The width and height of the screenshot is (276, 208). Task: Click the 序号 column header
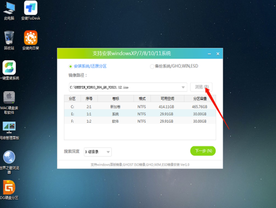[x=89, y=99]
